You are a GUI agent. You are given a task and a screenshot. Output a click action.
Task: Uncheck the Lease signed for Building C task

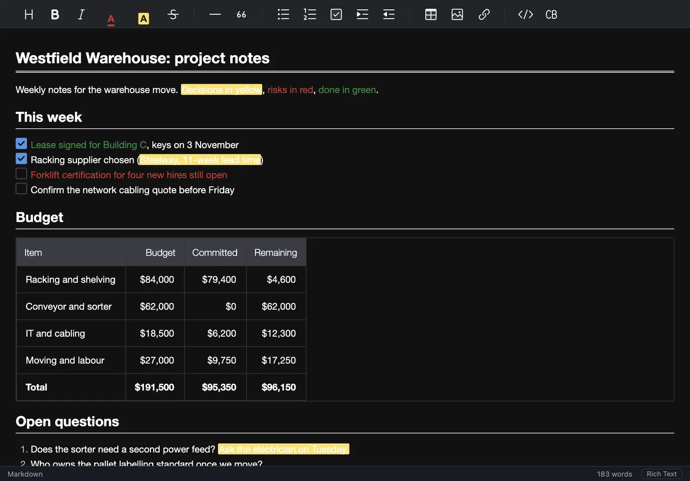[x=21, y=143]
